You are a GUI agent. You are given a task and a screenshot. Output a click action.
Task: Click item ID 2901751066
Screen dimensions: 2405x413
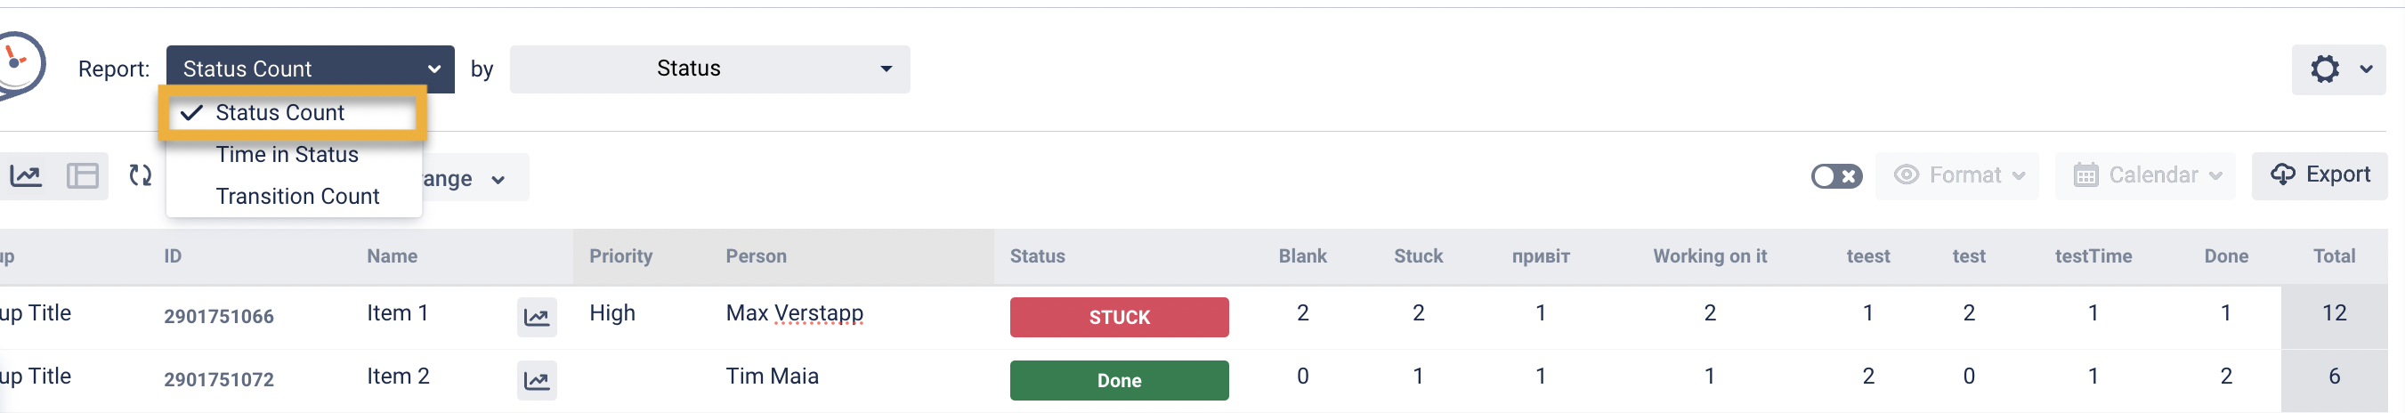[x=218, y=317]
